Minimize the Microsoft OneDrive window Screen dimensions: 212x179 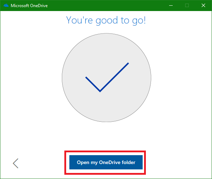171,5
